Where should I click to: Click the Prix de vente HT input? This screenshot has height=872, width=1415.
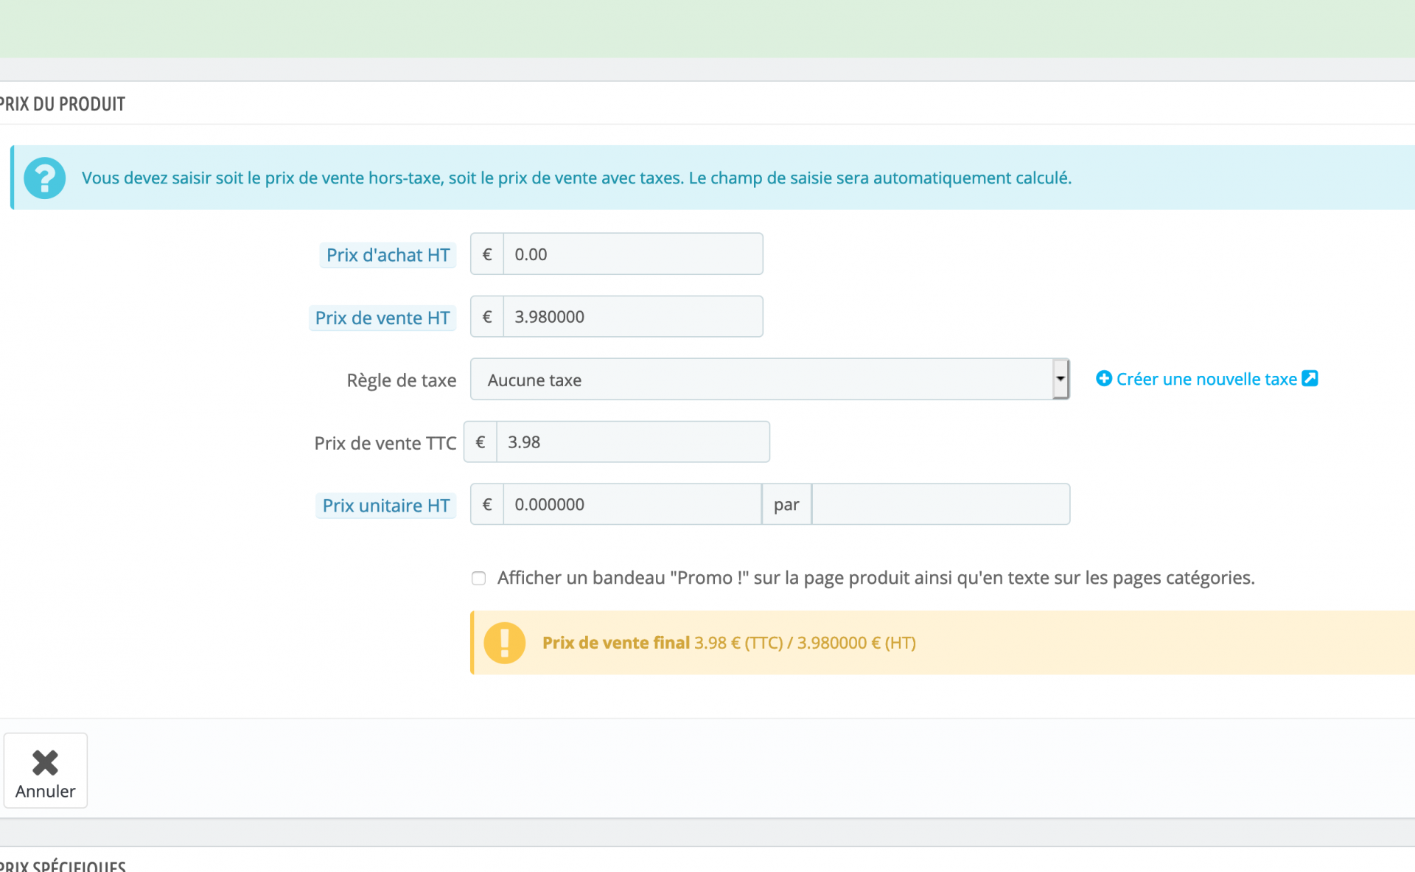[x=633, y=317]
